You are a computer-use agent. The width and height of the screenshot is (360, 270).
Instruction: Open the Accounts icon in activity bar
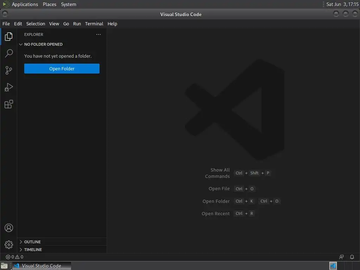[x=9, y=228]
